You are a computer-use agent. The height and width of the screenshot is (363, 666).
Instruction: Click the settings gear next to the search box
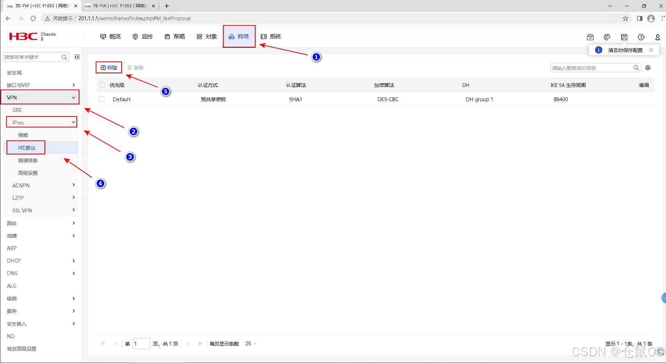648,68
